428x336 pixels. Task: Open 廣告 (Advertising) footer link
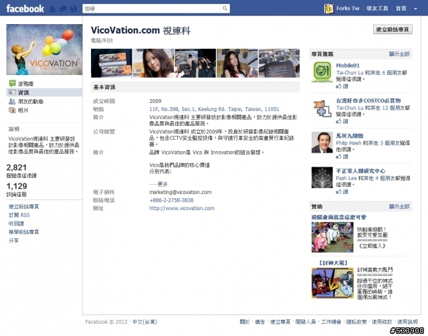click(260, 322)
